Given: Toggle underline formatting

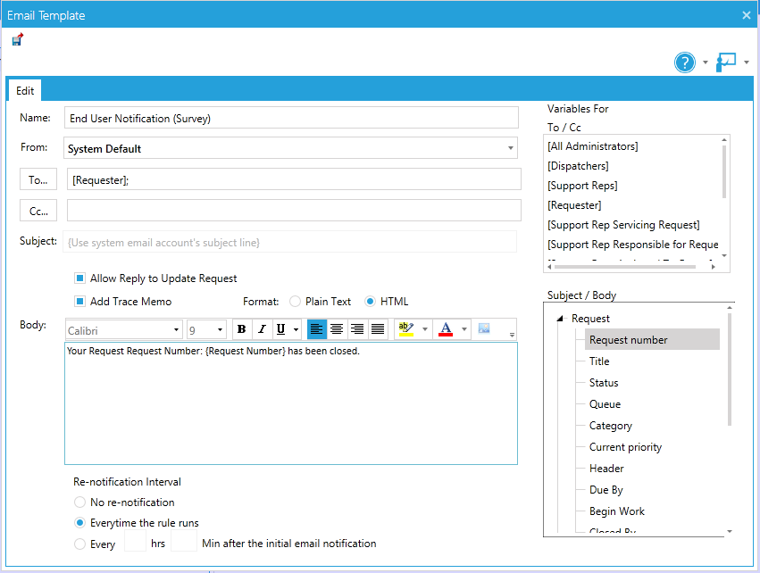Looking at the screenshot, I should [x=280, y=329].
